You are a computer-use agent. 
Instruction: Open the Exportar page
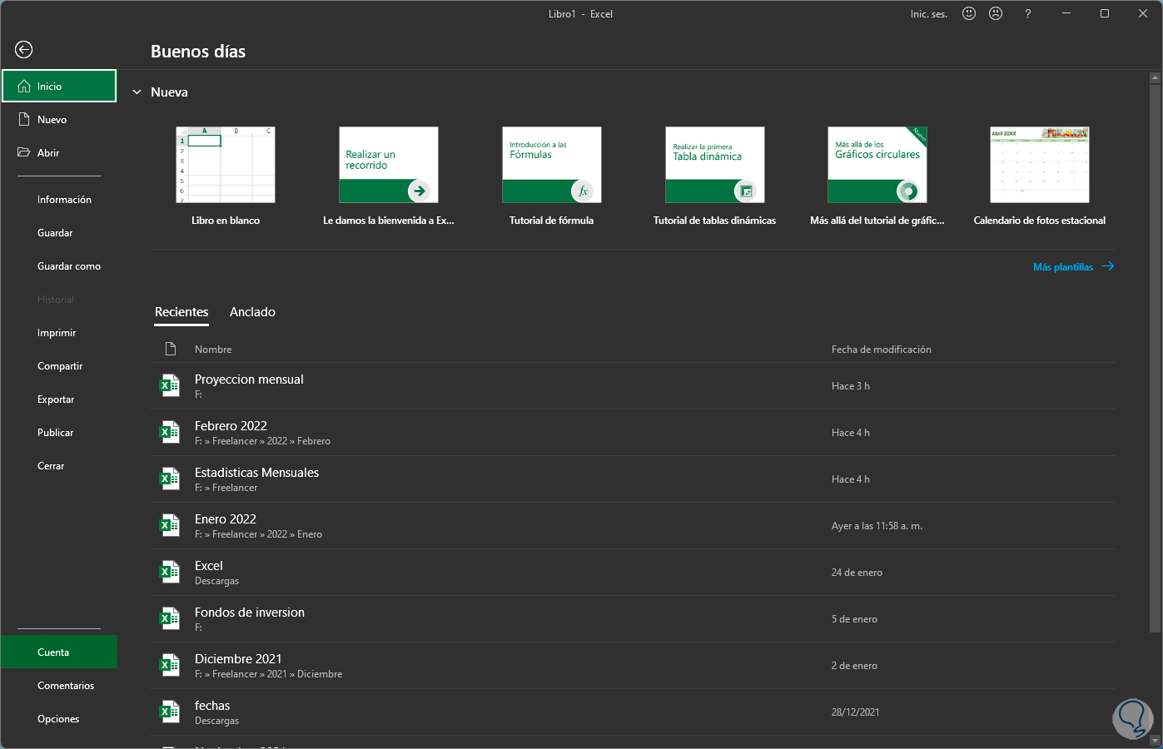pyautogui.click(x=59, y=399)
